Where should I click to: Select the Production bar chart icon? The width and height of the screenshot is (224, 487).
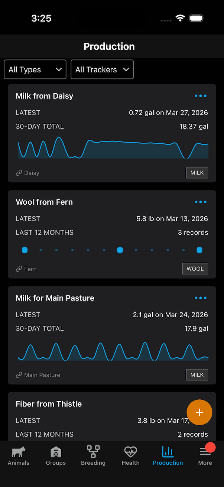168,452
